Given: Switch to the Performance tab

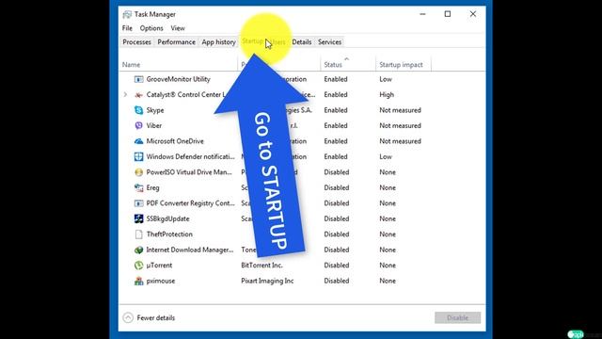Looking at the screenshot, I should [x=176, y=41].
